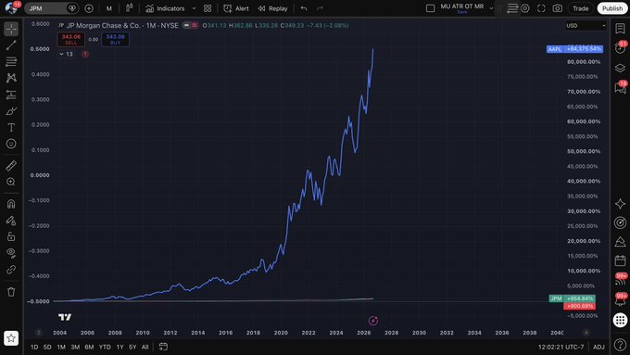Toggle auto scale with the A button
The width and height of the screenshot is (630, 355).
[x=586, y=333]
